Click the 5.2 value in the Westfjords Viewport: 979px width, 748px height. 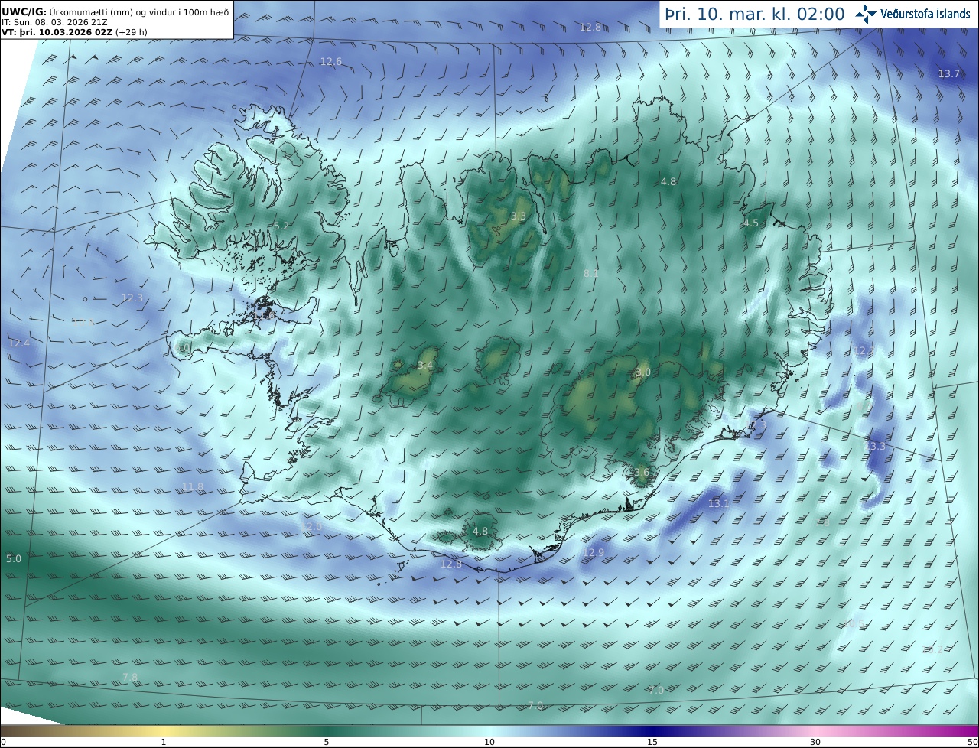click(281, 226)
